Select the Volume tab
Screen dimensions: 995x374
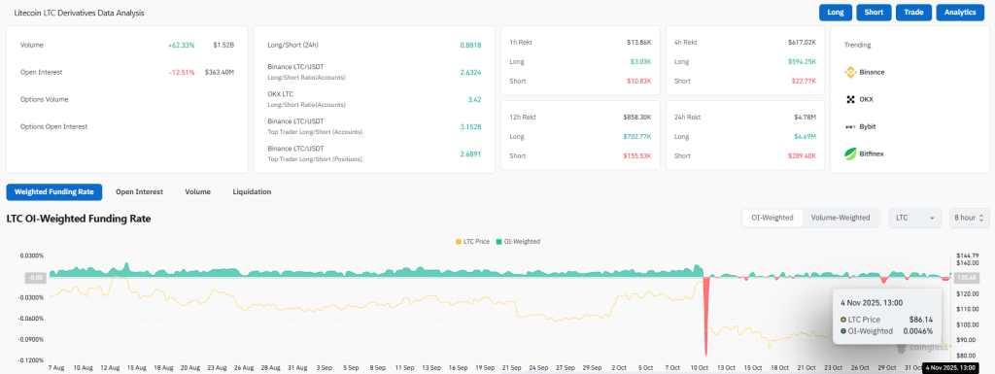point(198,191)
